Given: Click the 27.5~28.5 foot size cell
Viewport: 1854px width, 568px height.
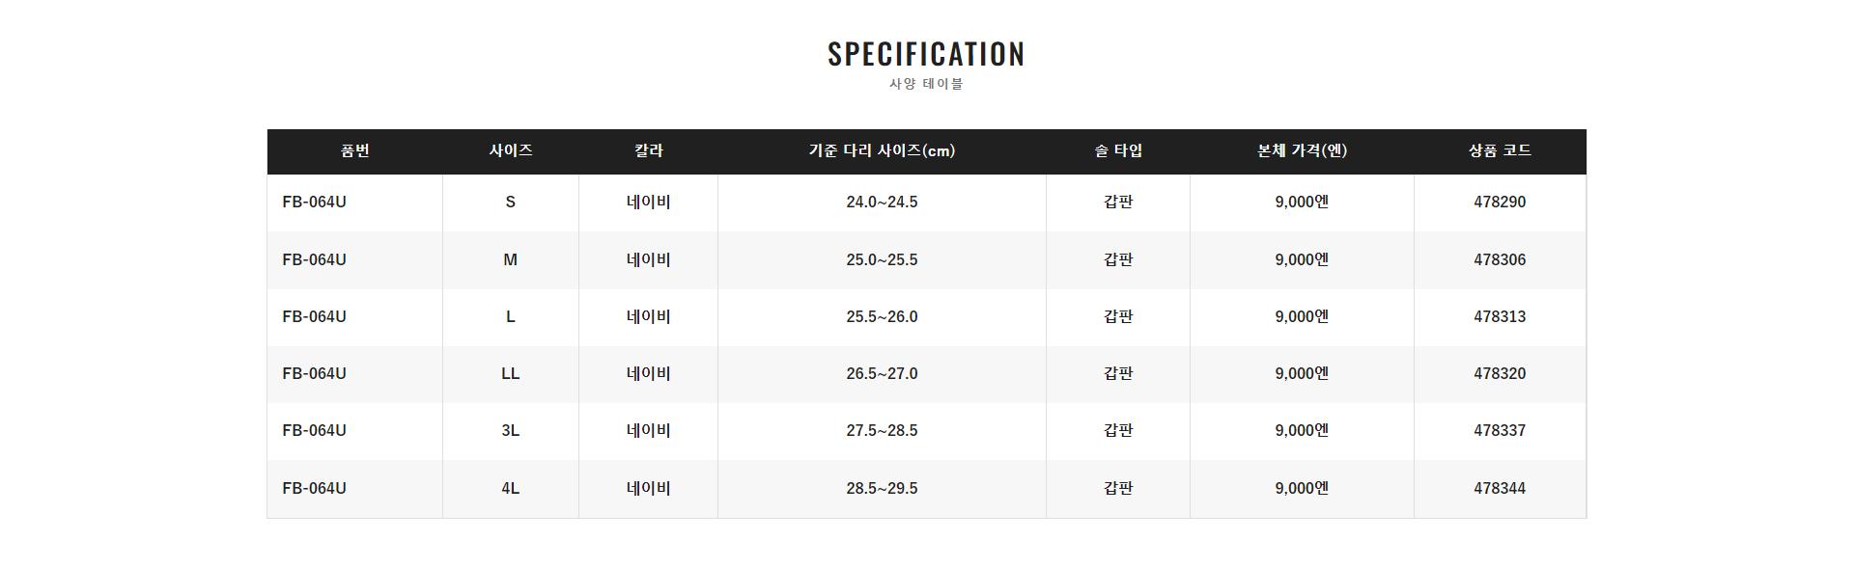Looking at the screenshot, I should (x=882, y=431).
